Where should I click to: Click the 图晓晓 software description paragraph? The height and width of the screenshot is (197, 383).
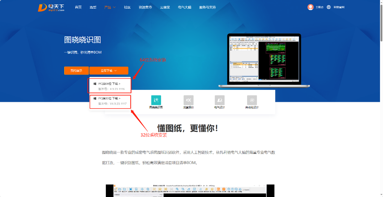[189, 158]
